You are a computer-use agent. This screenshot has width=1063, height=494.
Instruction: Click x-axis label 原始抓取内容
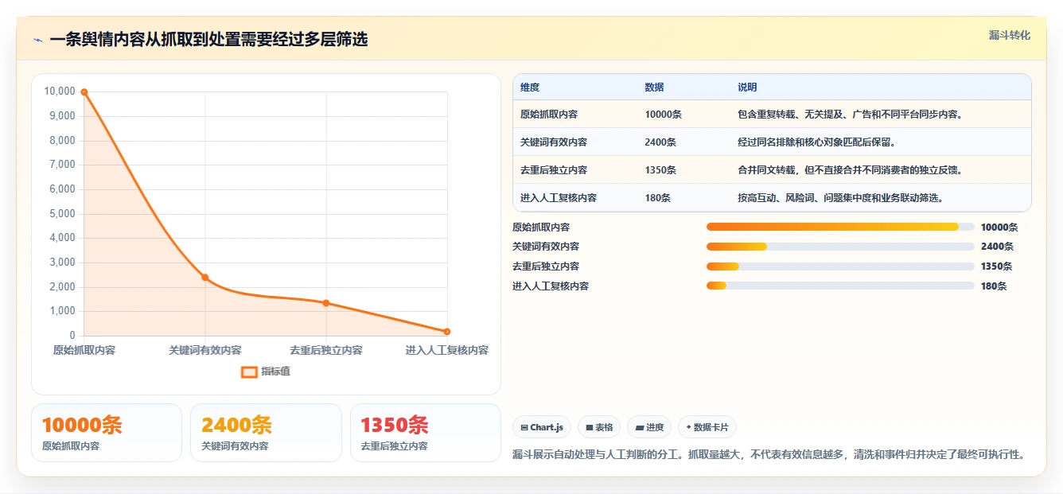point(84,350)
